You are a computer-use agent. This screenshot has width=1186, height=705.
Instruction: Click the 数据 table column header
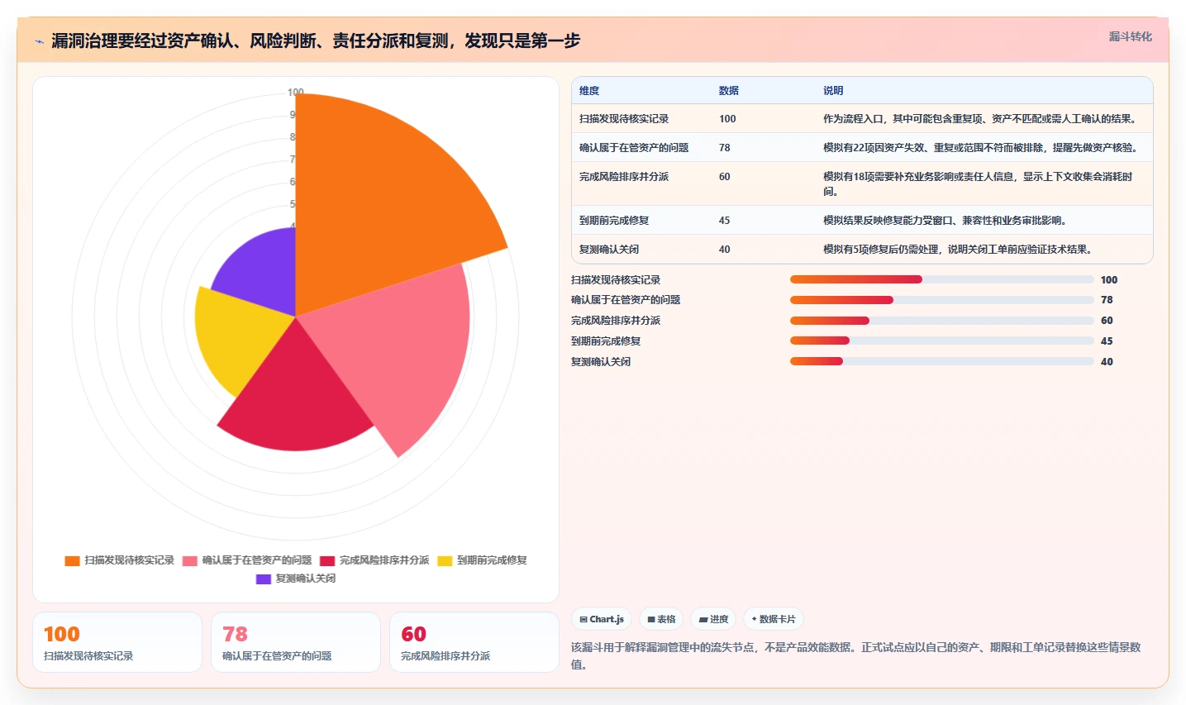point(729,91)
